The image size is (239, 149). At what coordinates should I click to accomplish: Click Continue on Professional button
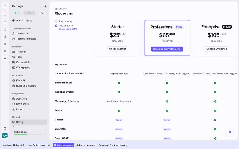(x=167, y=49)
